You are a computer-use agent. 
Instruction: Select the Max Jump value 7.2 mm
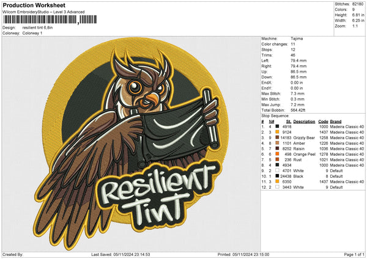pyautogui.click(x=297, y=104)
